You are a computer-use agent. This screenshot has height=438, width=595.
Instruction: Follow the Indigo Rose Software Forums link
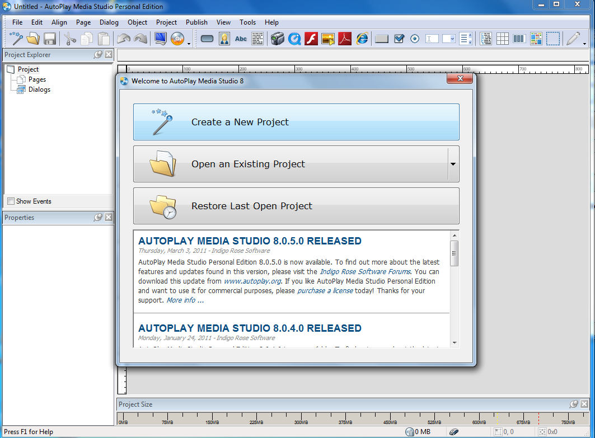(365, 271)
